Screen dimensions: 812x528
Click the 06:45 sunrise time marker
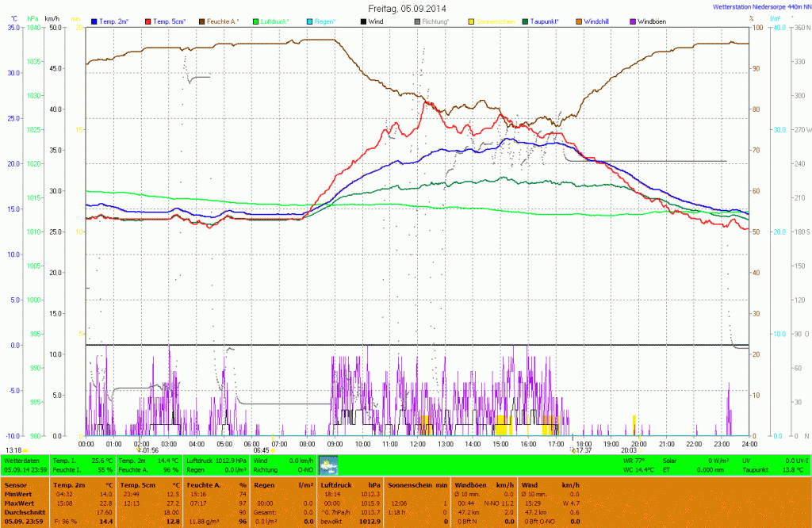click(261, 450)
